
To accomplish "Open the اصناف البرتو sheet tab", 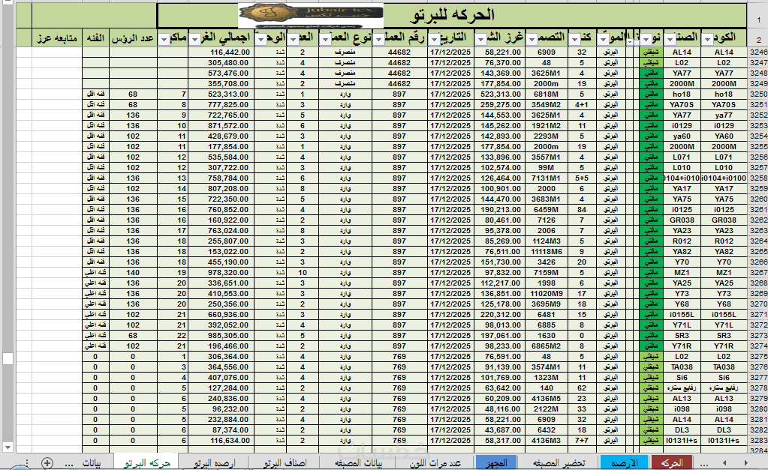I will 285,463.
